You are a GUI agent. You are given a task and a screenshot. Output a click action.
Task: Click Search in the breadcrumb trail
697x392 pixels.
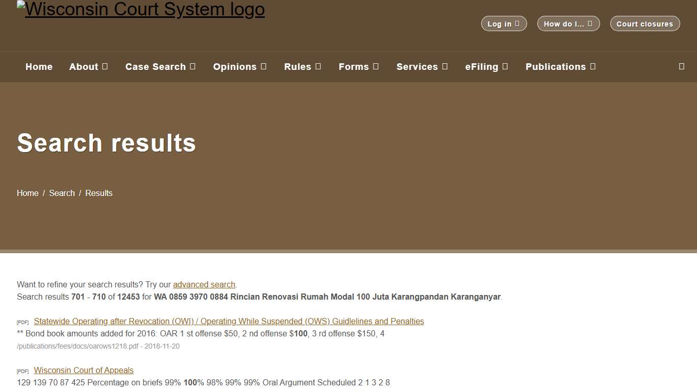pyautogui.click(x=61, y=193)
